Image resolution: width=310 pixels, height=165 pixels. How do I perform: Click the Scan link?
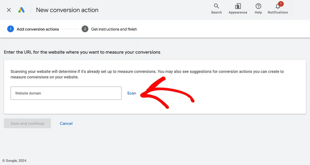coord(131,93)
